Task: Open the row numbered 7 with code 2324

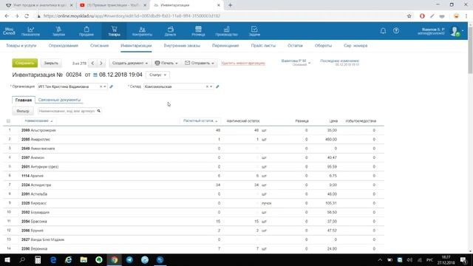Action: click(x=194, y=185)
